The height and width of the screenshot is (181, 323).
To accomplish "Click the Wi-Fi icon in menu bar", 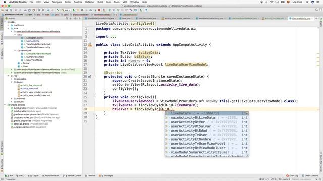I will (272, 2).
